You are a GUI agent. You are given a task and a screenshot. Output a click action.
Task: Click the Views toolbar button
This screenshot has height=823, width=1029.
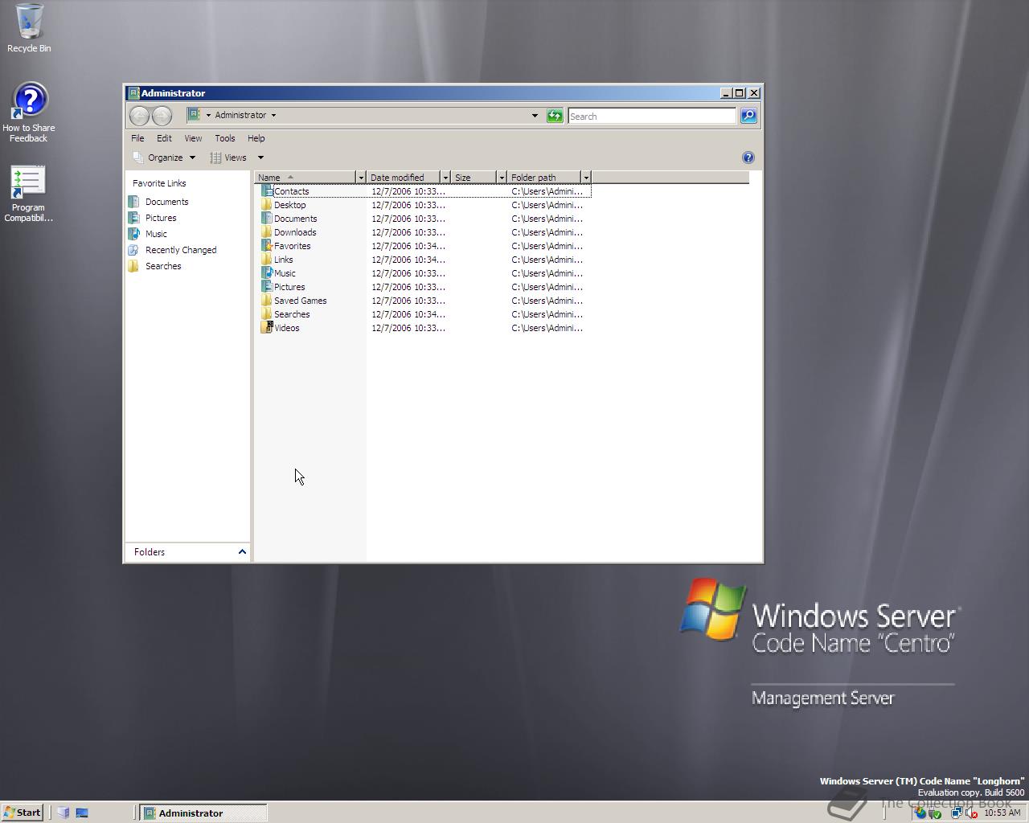pos(229,158)
